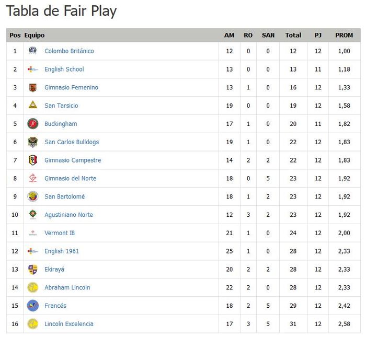
Task: Click the San Carlos Bulldogs logo
Action: click(x=33, y=142)
